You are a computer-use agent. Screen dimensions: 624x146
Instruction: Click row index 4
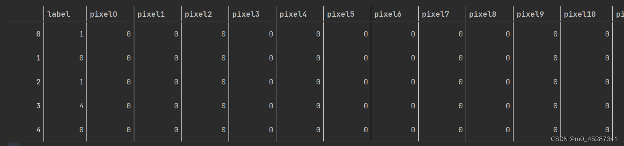click(x=38, y=130)
